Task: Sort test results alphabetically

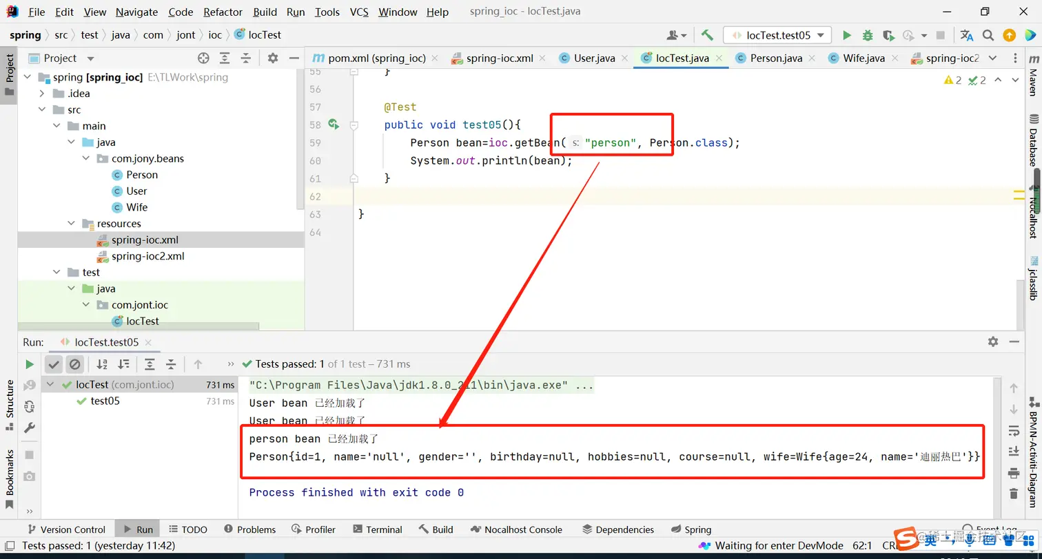Action: point(102,364)
